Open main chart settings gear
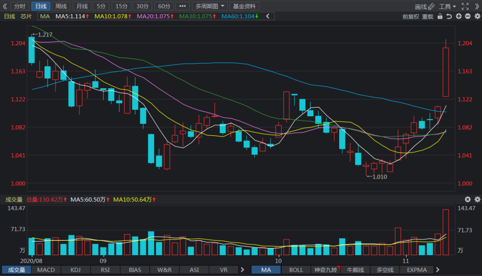482x276 pixels. [x=478, y=16]
